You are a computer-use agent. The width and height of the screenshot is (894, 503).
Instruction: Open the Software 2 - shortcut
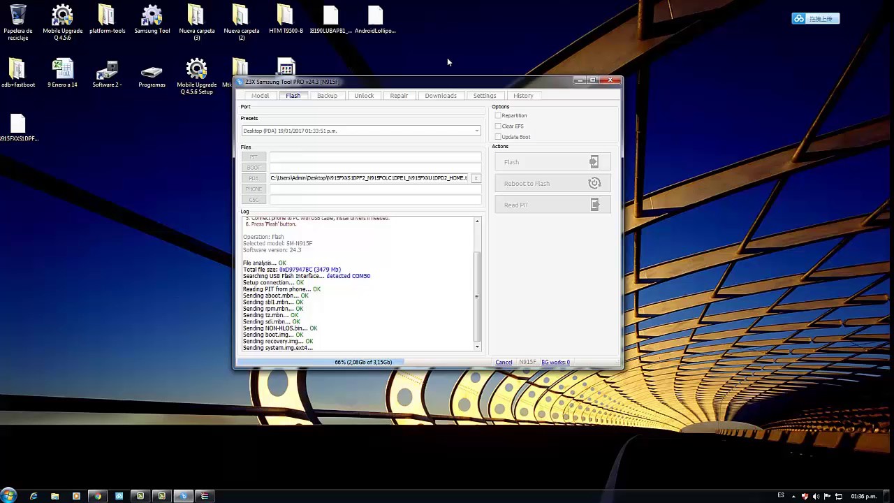[107, 73]
